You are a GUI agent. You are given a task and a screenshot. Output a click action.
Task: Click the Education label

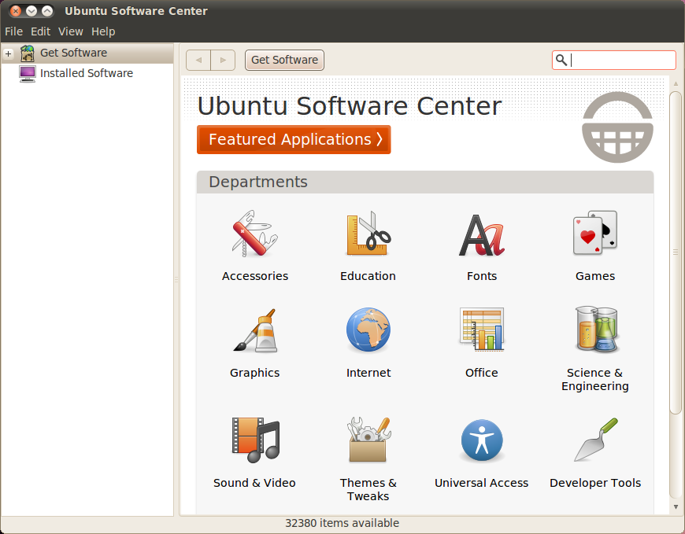tap(368, 276)
